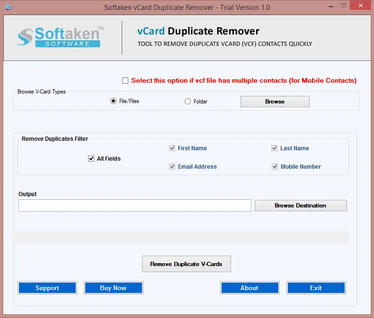Image resolution: width=374 pixels, height=318 pixels.
Task: Select the Folder radio button
Action: [x=188, y=102]
